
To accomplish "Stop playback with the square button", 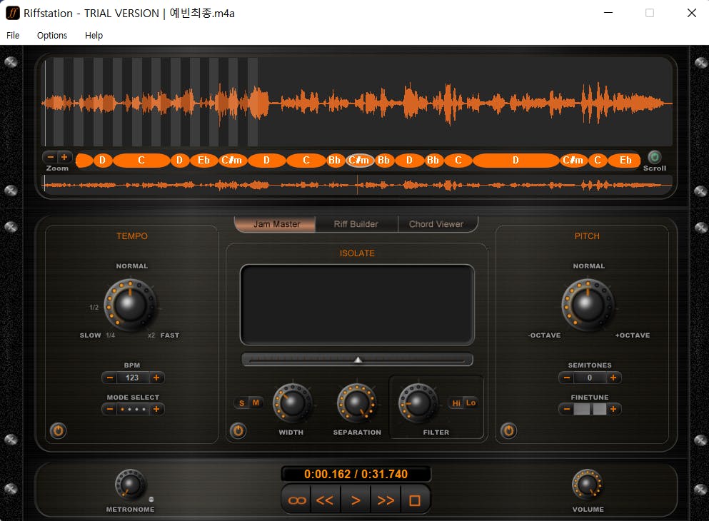I will [x=415, y=500].
